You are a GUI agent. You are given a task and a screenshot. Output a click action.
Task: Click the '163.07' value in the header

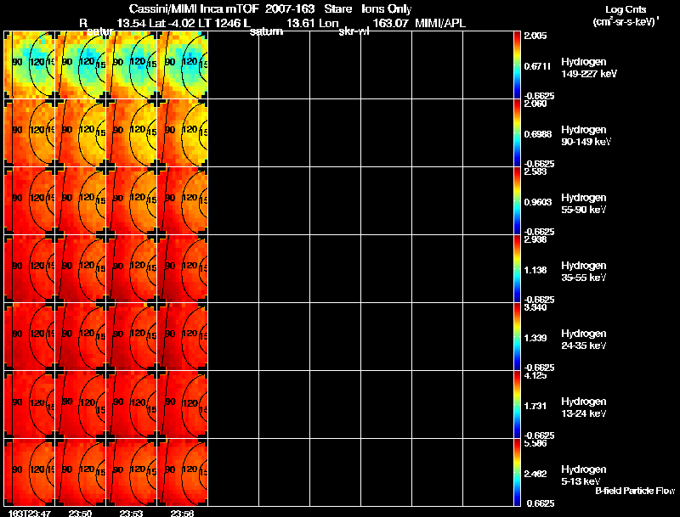tap(390, 24)
